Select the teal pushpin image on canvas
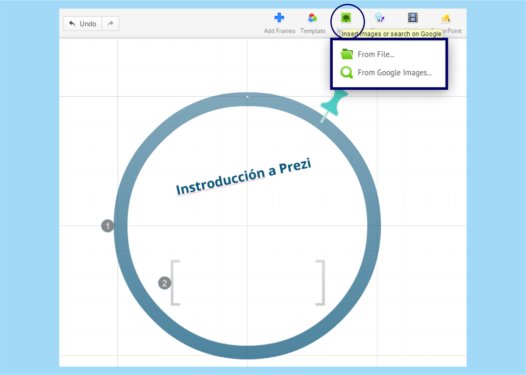The image size is (526, 375). coord(334,106)
